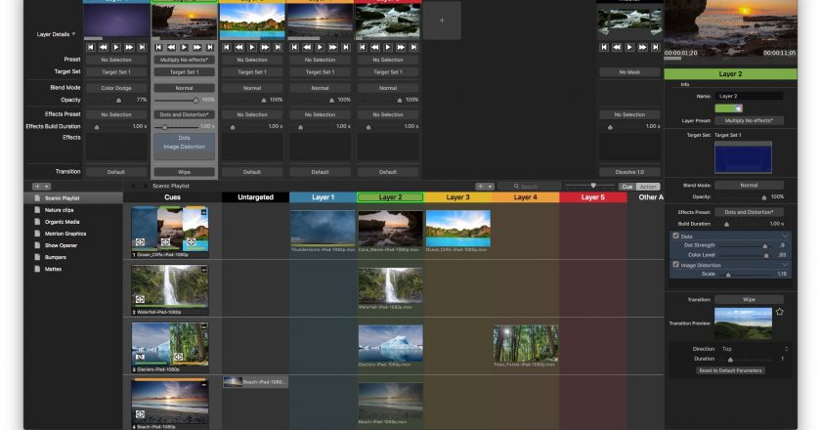Image resolution: width=821 pixels, height=430 pixels.
Task: Switch to Cue mode
Action: 627,187
